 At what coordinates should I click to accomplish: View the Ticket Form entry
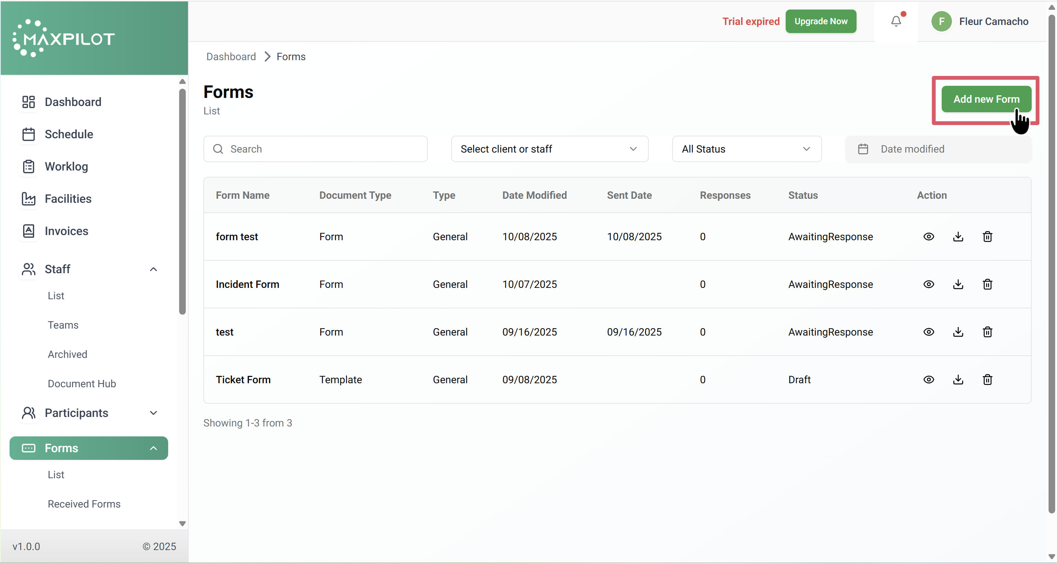click(x=928, y=380)
